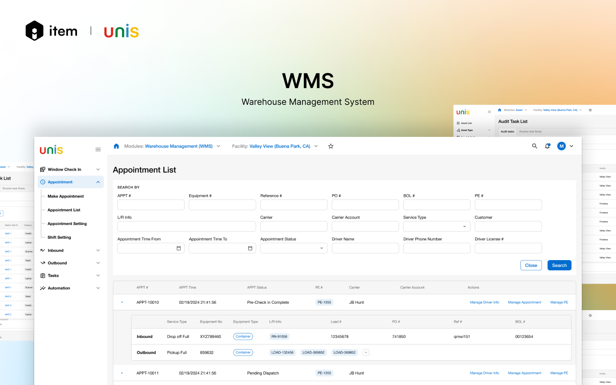Open Appointment Setting menu item

(x=67, y=224)
